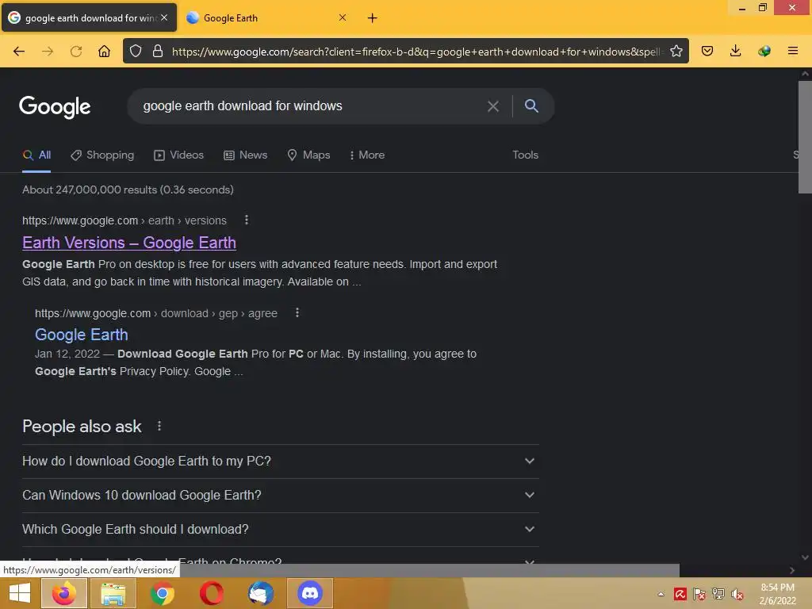Show hidden system tray icons arrow
This screenshot has width=812, height=609.
[x=661, y=594]
